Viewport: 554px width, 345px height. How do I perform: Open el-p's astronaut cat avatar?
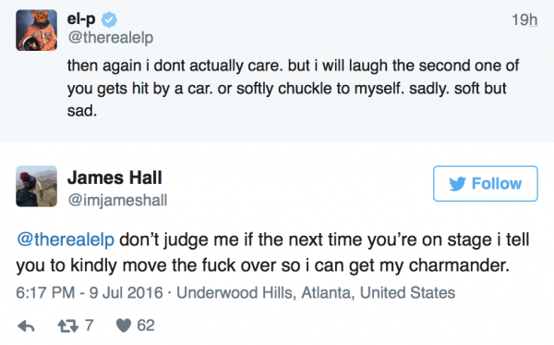coord(36,31)
